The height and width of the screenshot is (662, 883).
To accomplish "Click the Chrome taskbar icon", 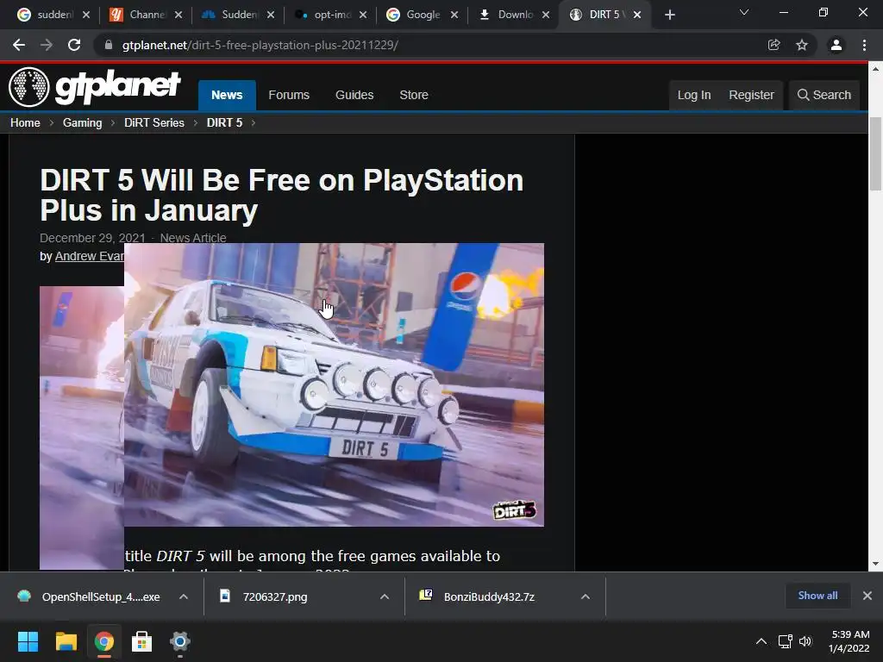I will click(104, 641).
